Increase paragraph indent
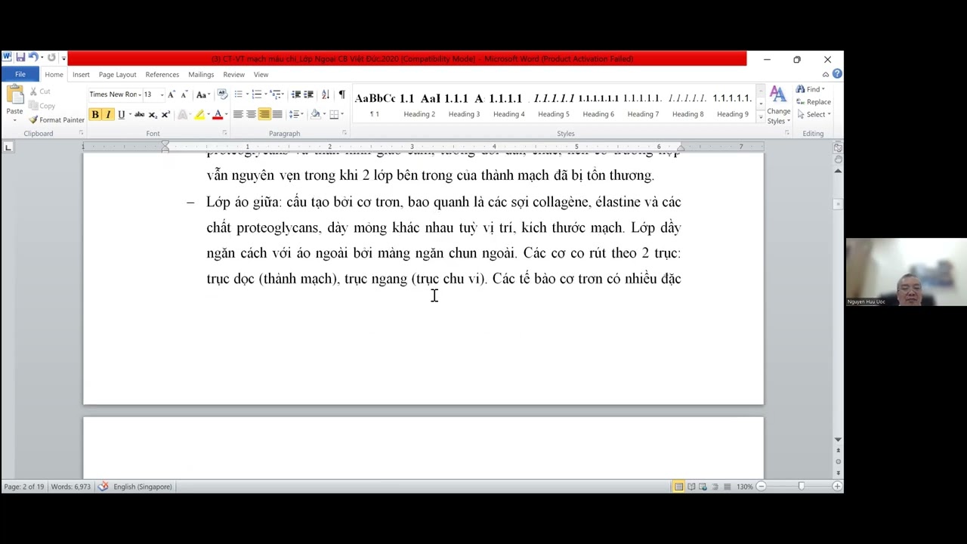967x544 pixels. point(308,94)
